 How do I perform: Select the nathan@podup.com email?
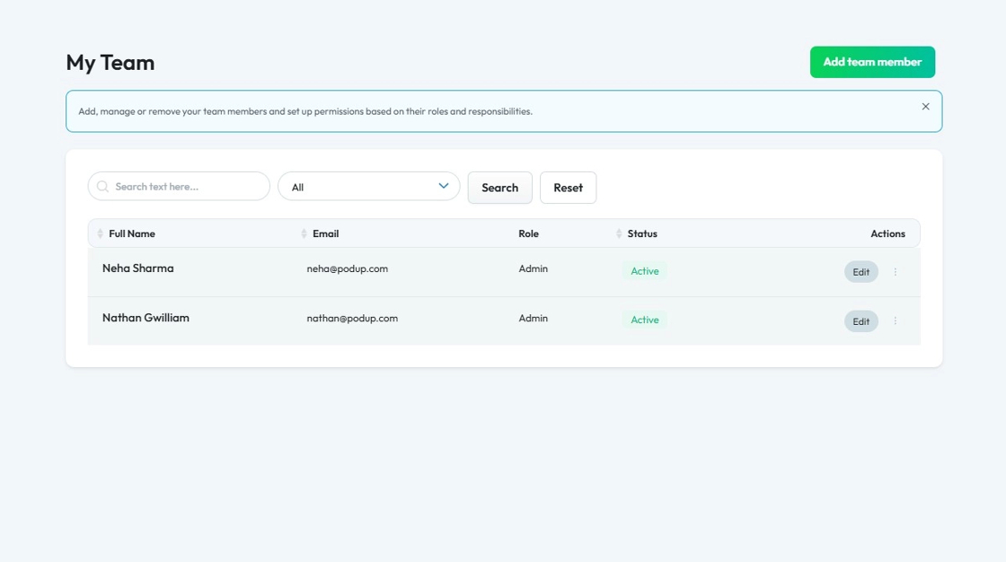(352, 318)
